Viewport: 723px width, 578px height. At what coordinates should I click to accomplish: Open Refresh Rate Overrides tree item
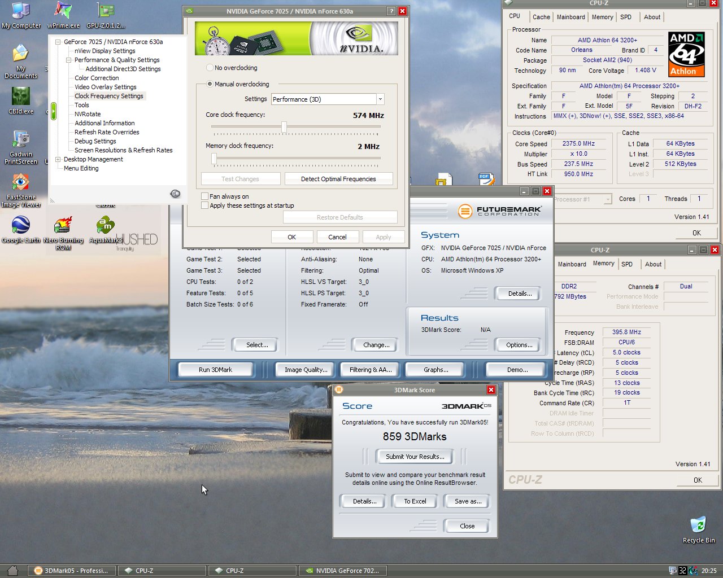coord(107,132)
